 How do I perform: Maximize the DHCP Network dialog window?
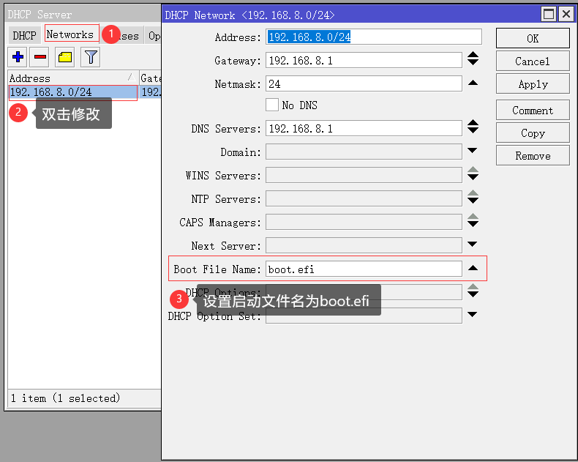(x=549, y=14)
